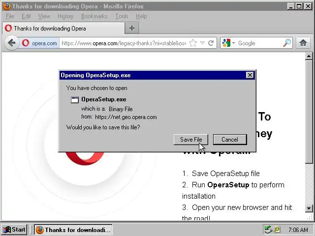This screenshot has width=315, height=236.
Task: Click the "https://net.geo.opera.com" source text
Action: [126, 117]
